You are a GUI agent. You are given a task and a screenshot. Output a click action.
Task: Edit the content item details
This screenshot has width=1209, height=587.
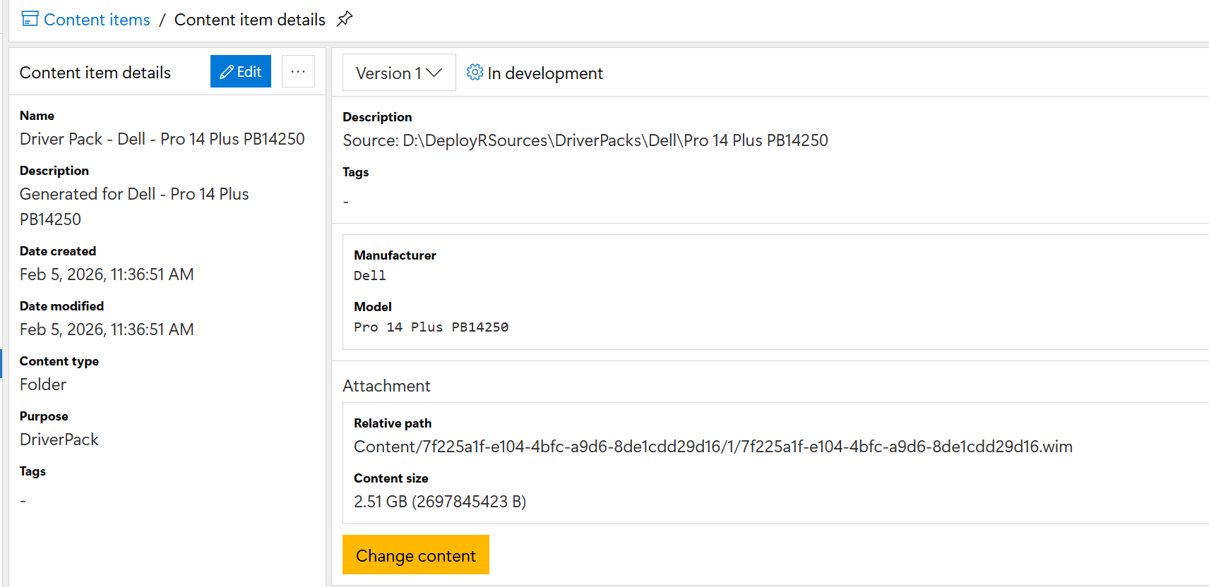(x=241, y=71)
